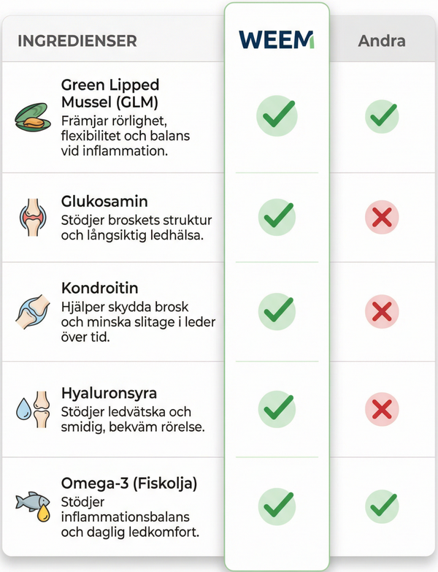
Task: Select the Andra column header
Action: (x=381, y=40)
